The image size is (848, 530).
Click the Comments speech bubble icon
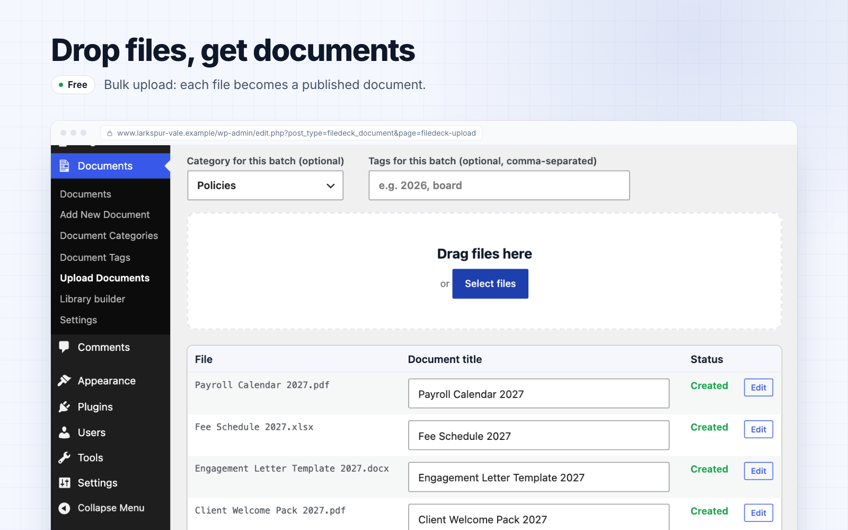tap(64, 347)
